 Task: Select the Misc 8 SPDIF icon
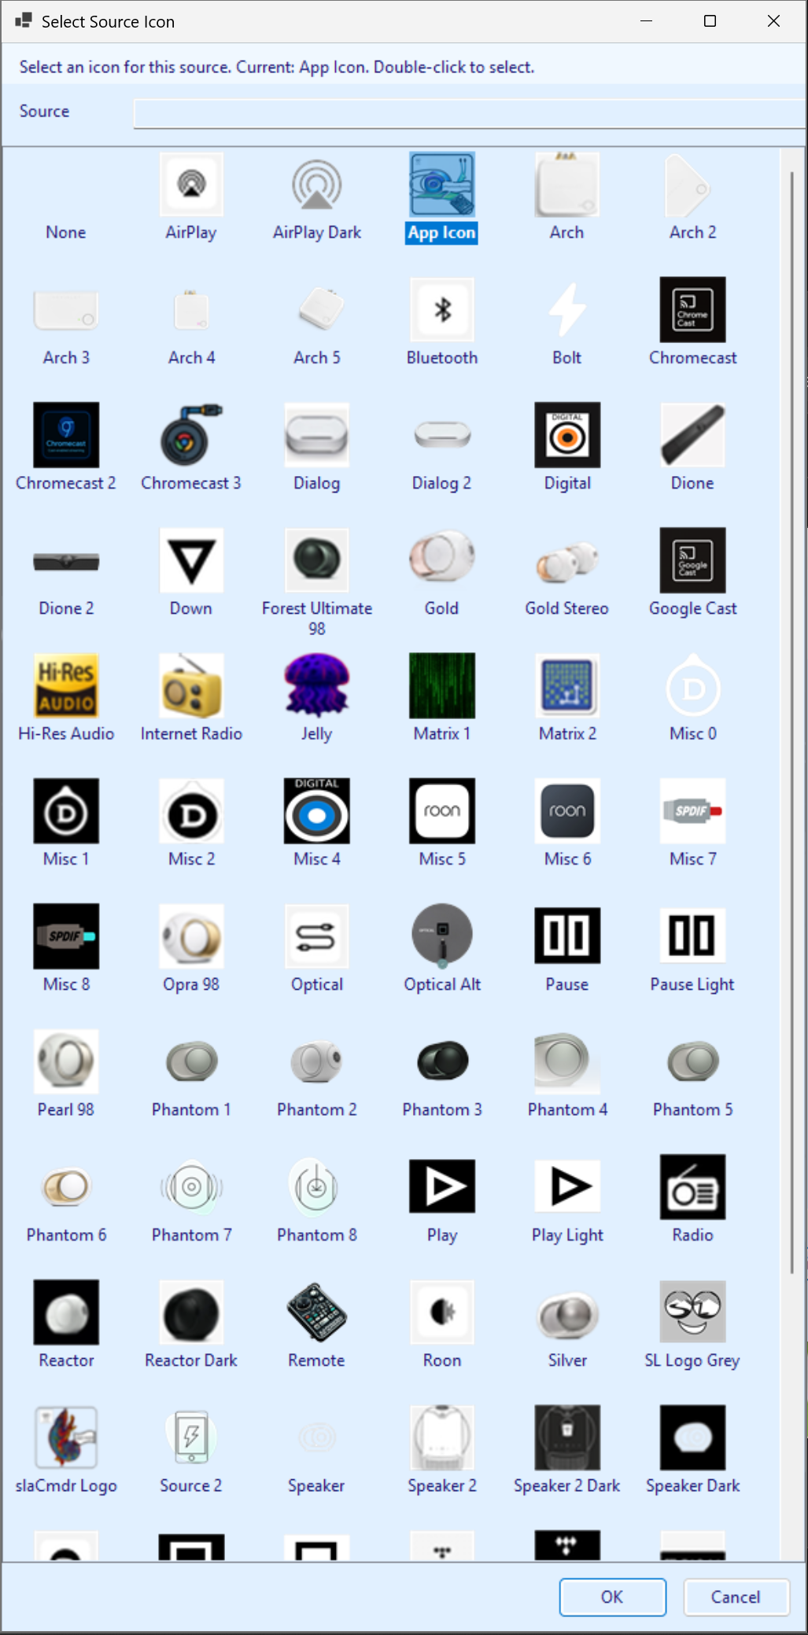(x=66, y=936)
